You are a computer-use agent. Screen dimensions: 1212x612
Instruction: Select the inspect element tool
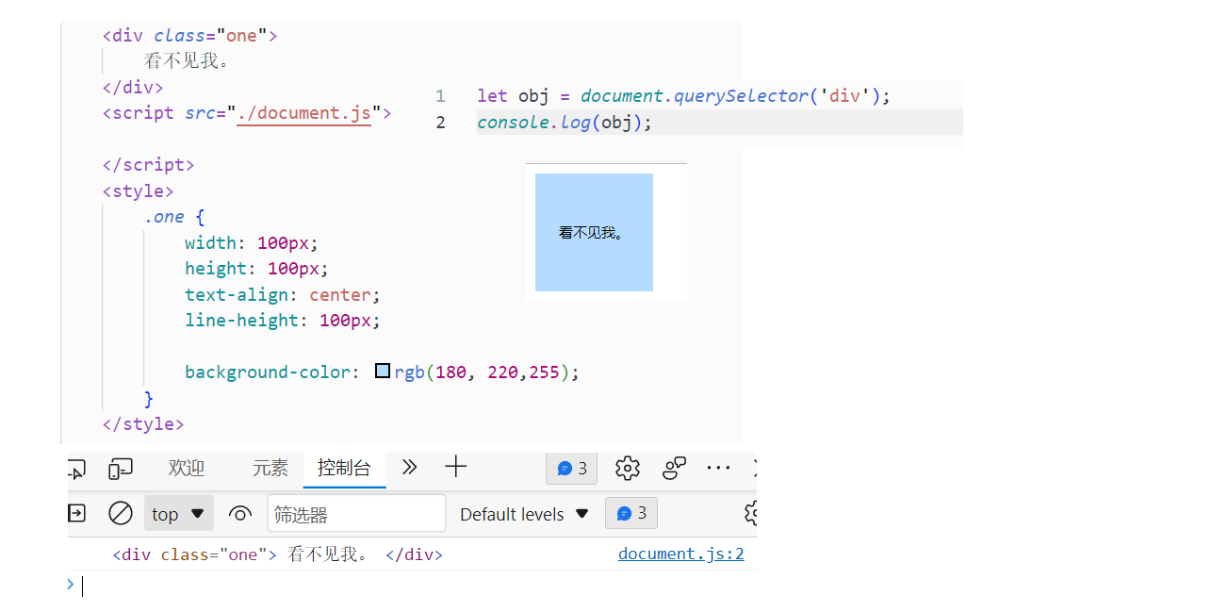point(76,468)
